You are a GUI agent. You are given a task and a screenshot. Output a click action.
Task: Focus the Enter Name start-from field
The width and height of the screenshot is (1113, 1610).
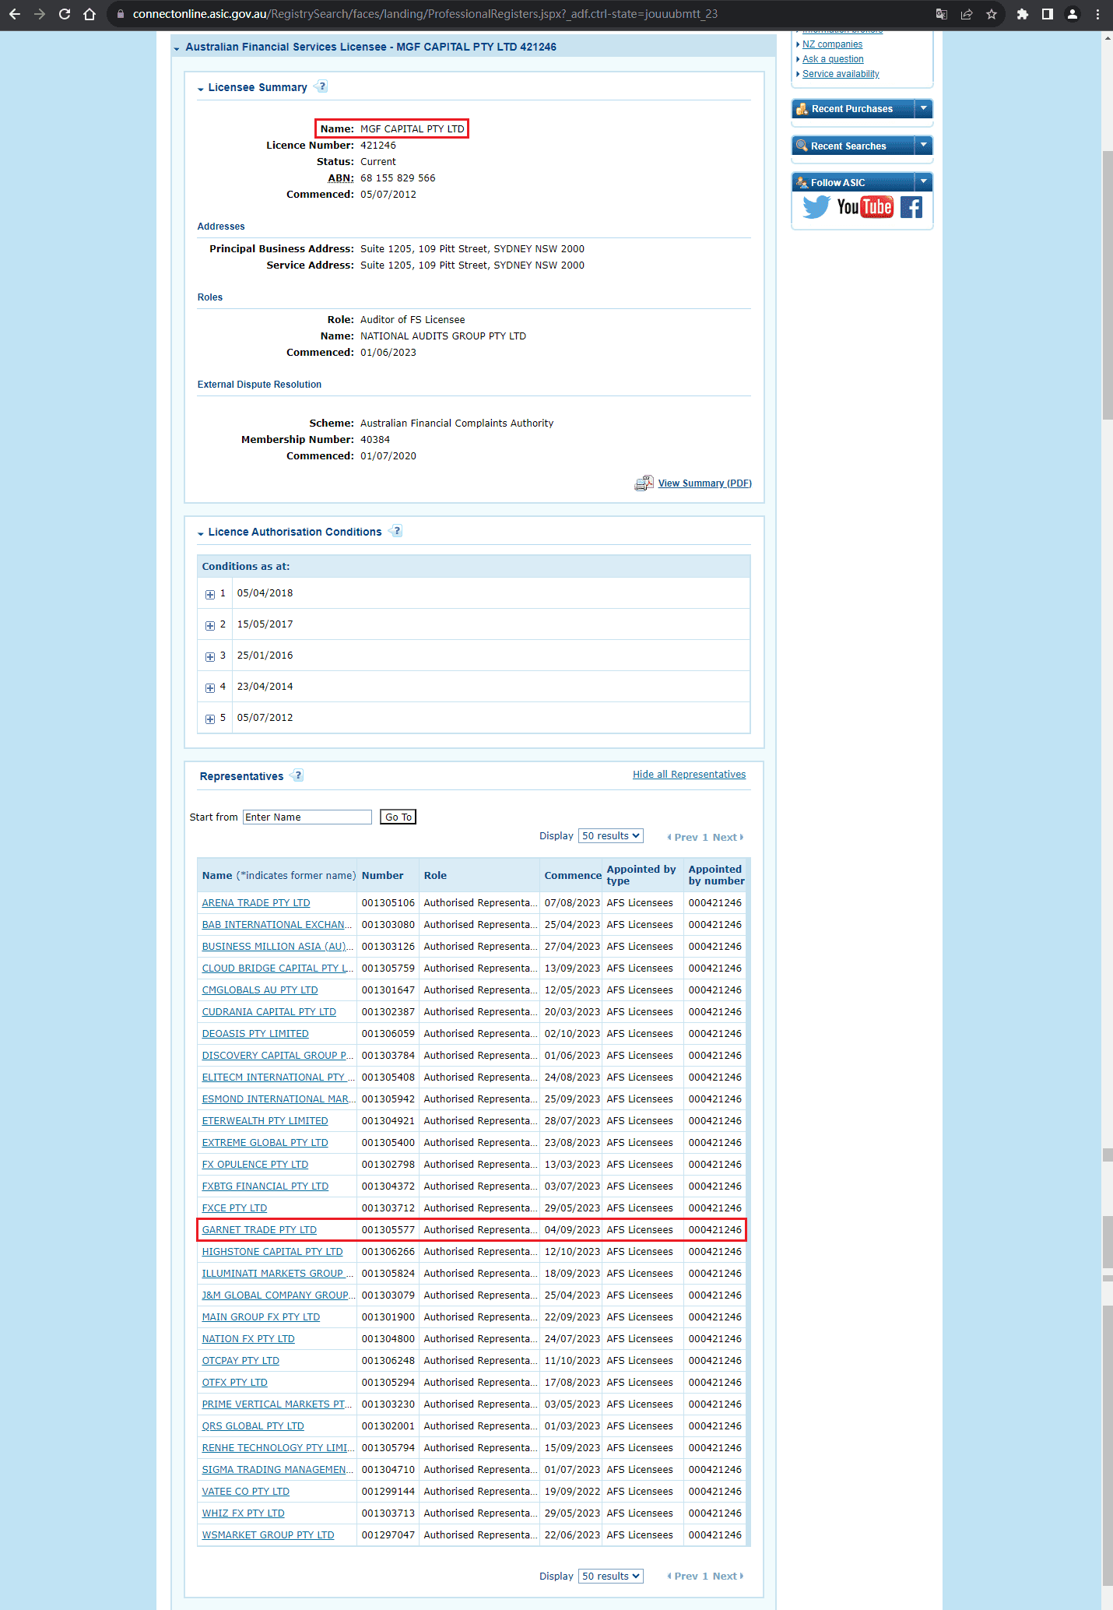click(307, 817)
